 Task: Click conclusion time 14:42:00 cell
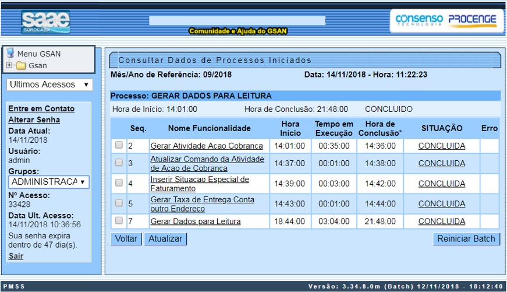click(x=380, y=184)
